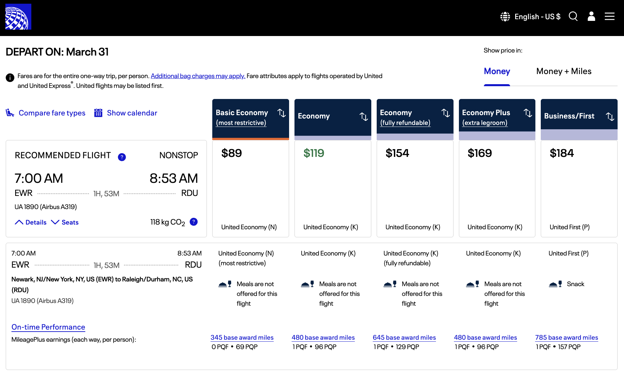This screenshot has height=373, width=624.
Task: Open 480 base award miles under Economy (K)
Action: pyautogui.click(x=323, y=338)
